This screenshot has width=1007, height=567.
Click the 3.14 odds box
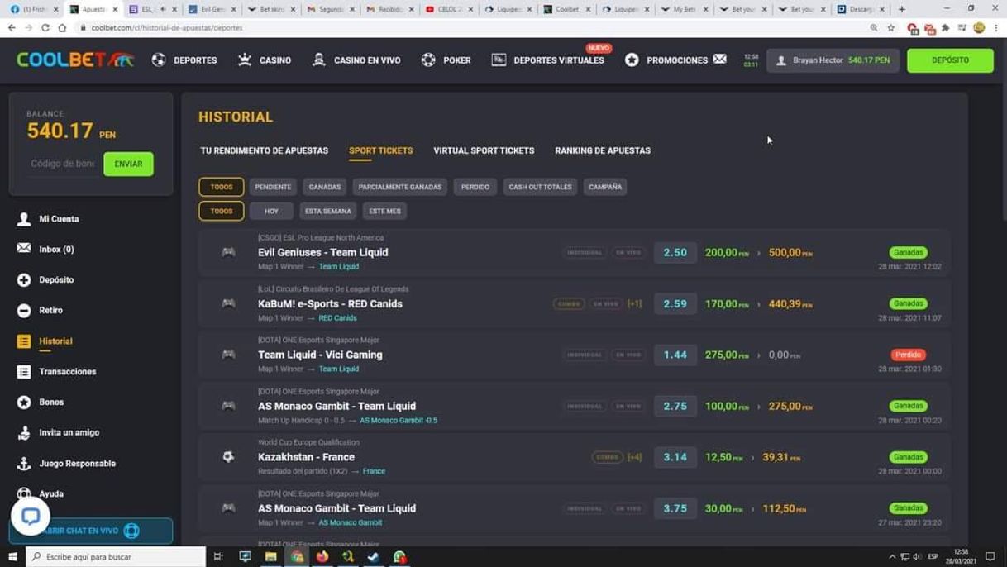click(675, 457)
